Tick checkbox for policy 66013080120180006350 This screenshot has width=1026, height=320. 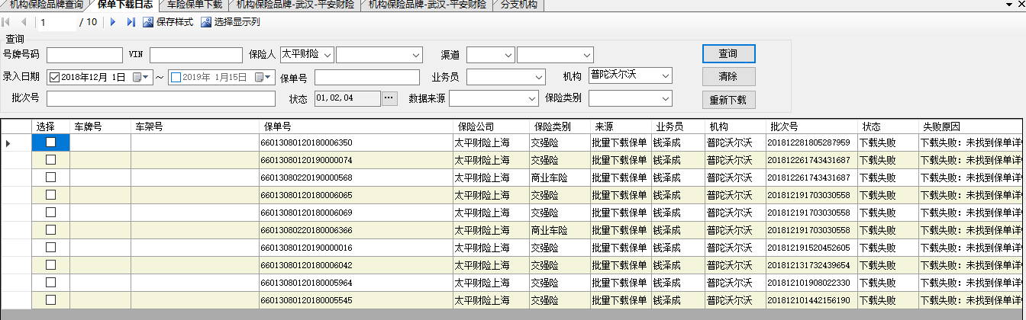pos(51,142)
